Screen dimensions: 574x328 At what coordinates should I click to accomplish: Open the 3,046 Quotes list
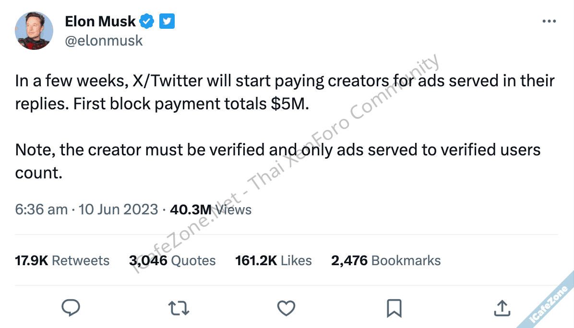(172, 260)
